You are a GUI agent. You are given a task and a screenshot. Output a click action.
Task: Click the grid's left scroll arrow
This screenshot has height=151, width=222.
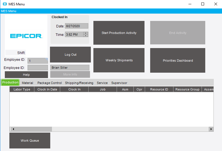[x=13, y=129]
